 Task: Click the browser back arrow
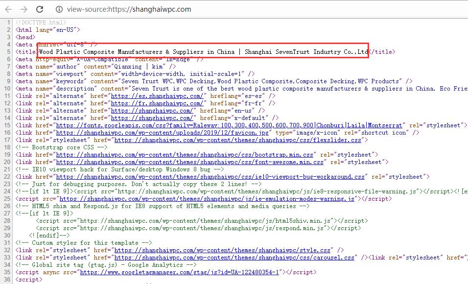pyautogui.click(x=8, y=9)
